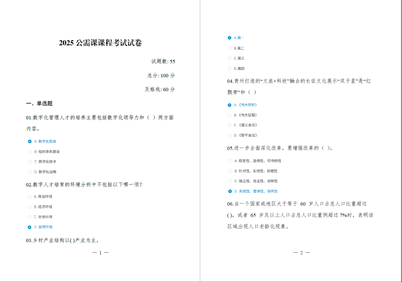Click question 05 text about 全面深化改革
Viewport: 402px width, 282px height.
click(280, 148)
